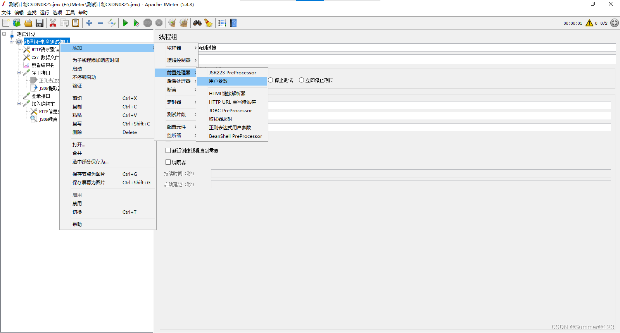Clear all results with double broom icon

tap(184, 23)
